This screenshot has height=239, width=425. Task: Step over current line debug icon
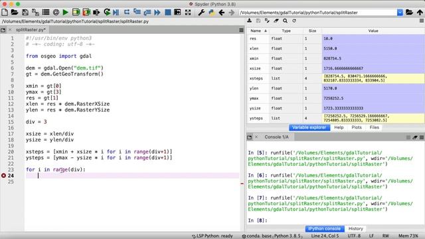(127, 12)
